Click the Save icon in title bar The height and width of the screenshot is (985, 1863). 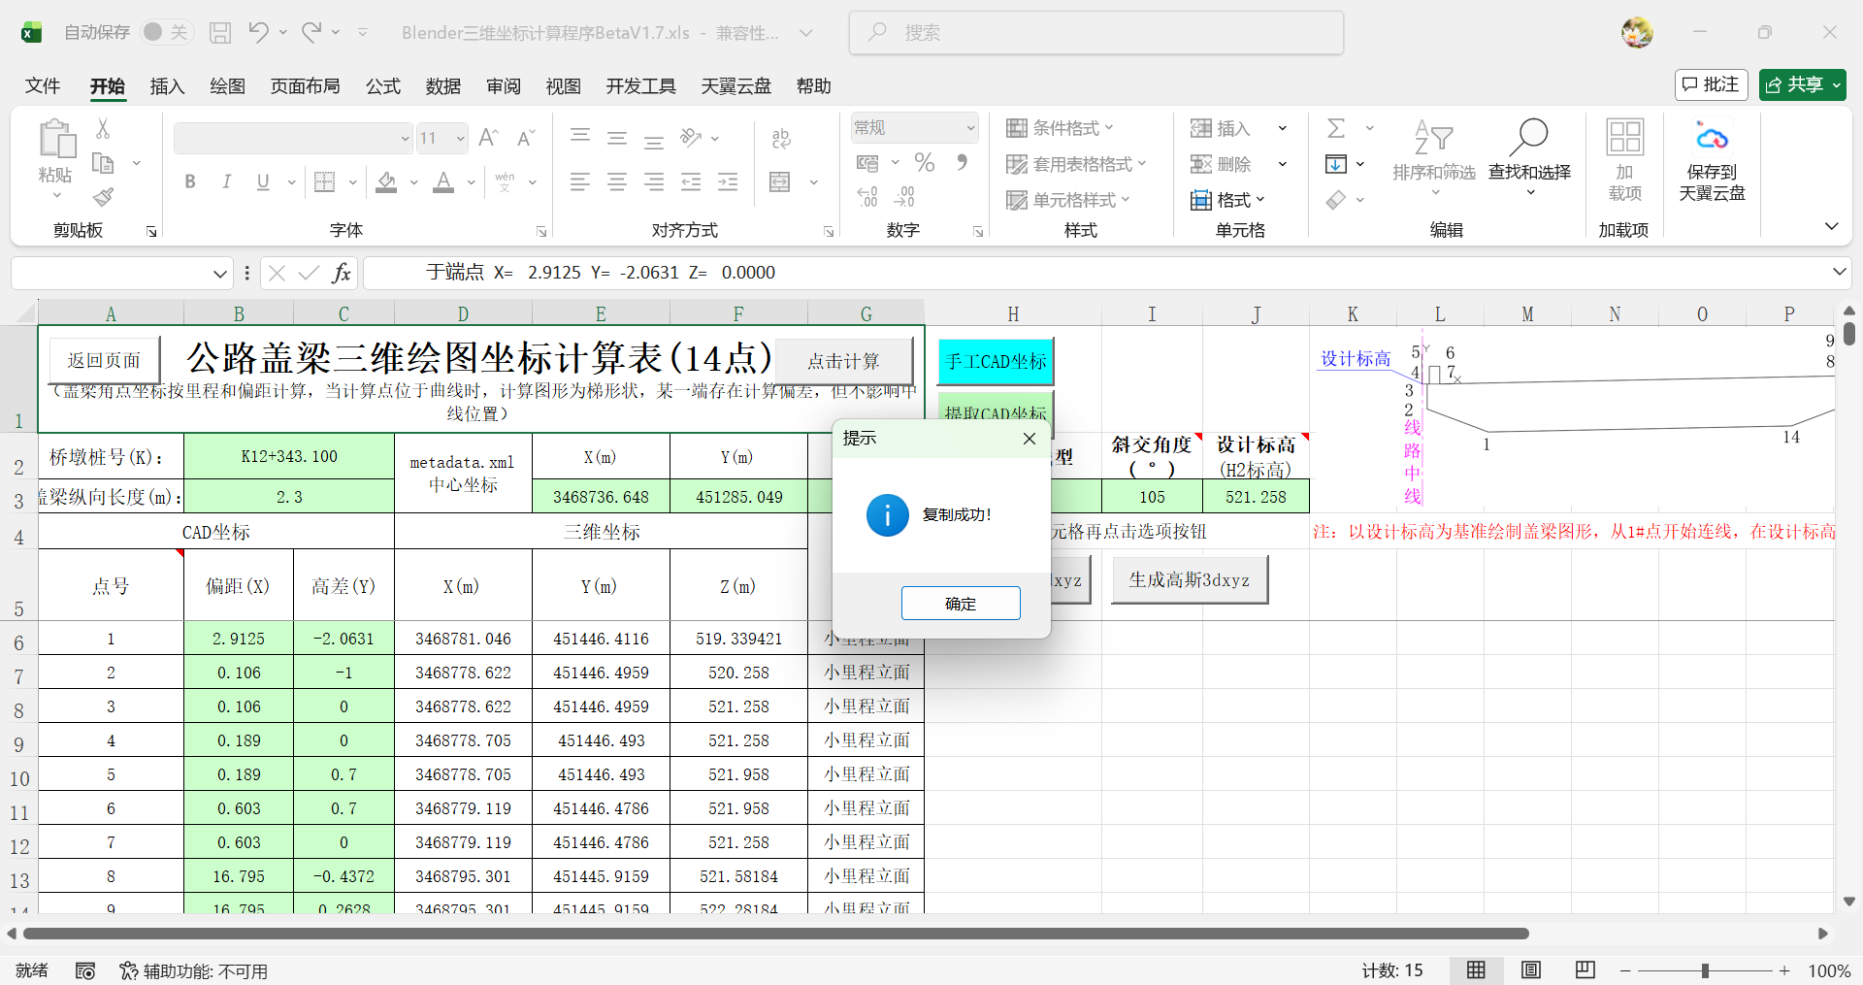point(220,33)
